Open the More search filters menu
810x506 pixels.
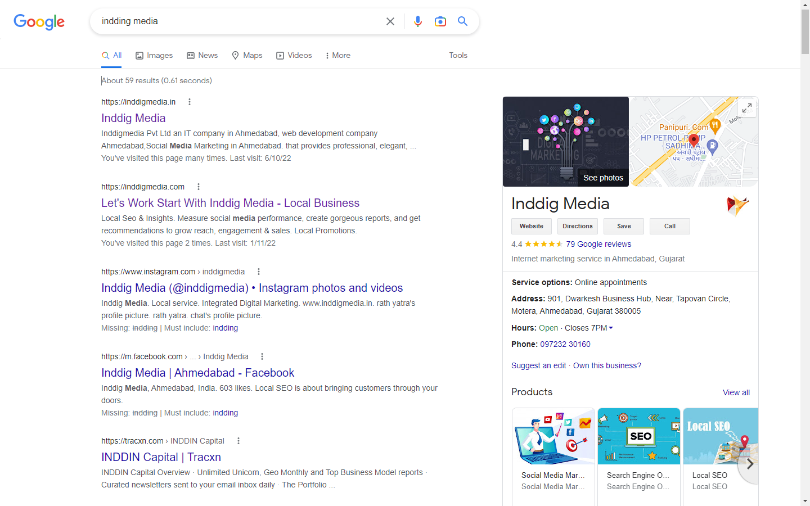[x=337, y=55]
